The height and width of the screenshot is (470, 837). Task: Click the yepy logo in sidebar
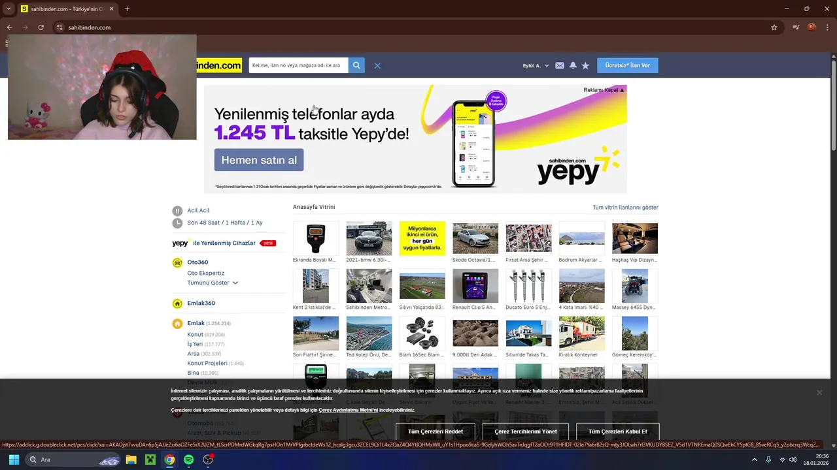180,243
